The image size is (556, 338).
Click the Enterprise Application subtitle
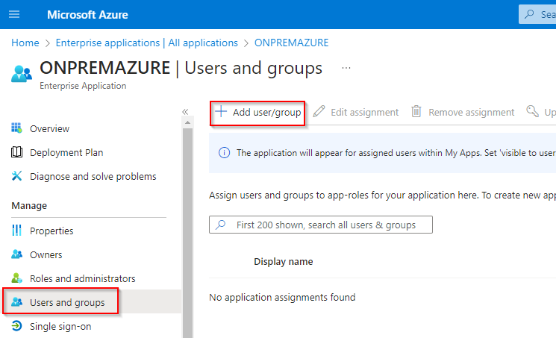(x=83, y=86)
